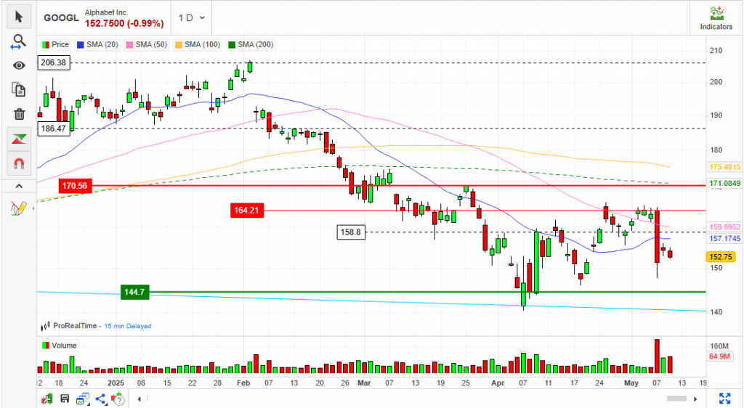Open chart settings wrench icon

46,399
